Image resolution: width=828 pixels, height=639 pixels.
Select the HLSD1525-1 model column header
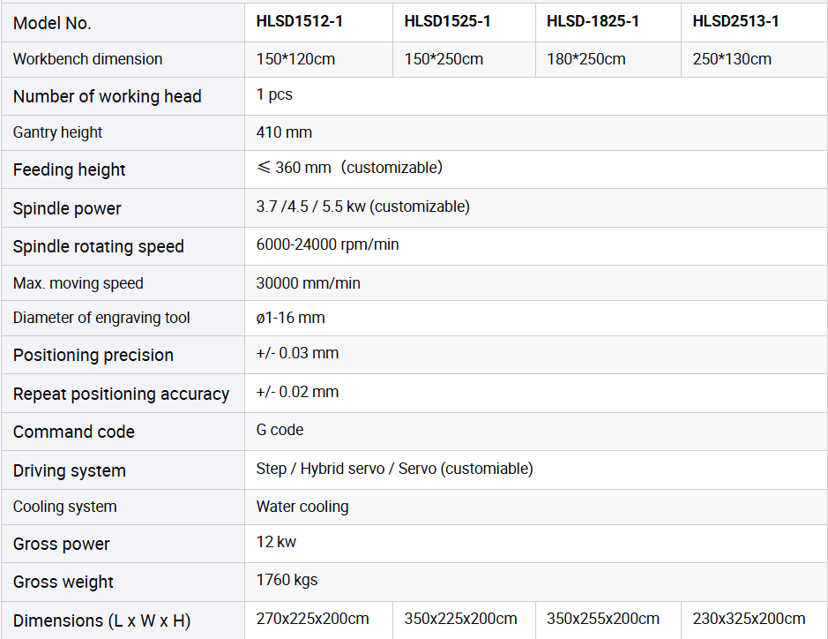(x=447, y=22)
